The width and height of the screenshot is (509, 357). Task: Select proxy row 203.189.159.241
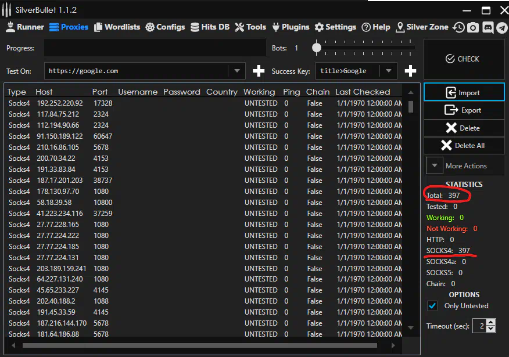pos(205,269)
